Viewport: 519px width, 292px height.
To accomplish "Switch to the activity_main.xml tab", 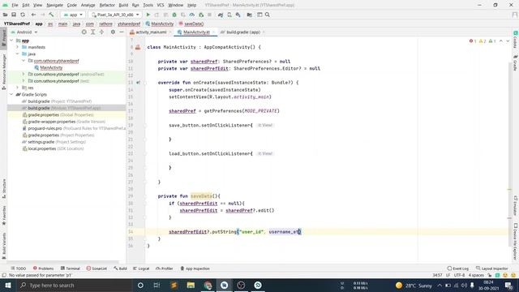I will (x=151, y=32).
